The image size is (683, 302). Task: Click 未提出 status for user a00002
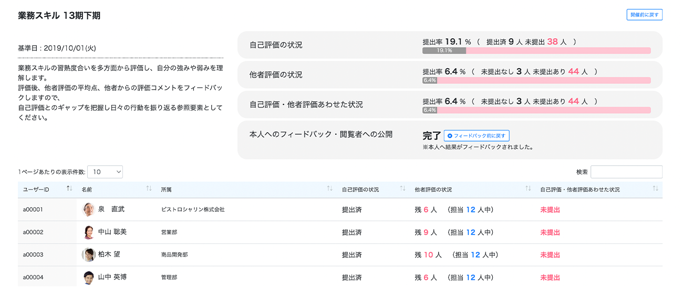(x=550, y=232)
